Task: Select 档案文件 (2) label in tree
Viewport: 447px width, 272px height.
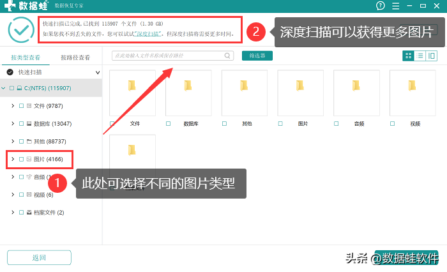Action: [49, 212]
